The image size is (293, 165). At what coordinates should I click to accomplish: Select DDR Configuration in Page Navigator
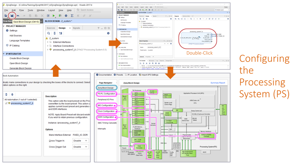point(106,117)
